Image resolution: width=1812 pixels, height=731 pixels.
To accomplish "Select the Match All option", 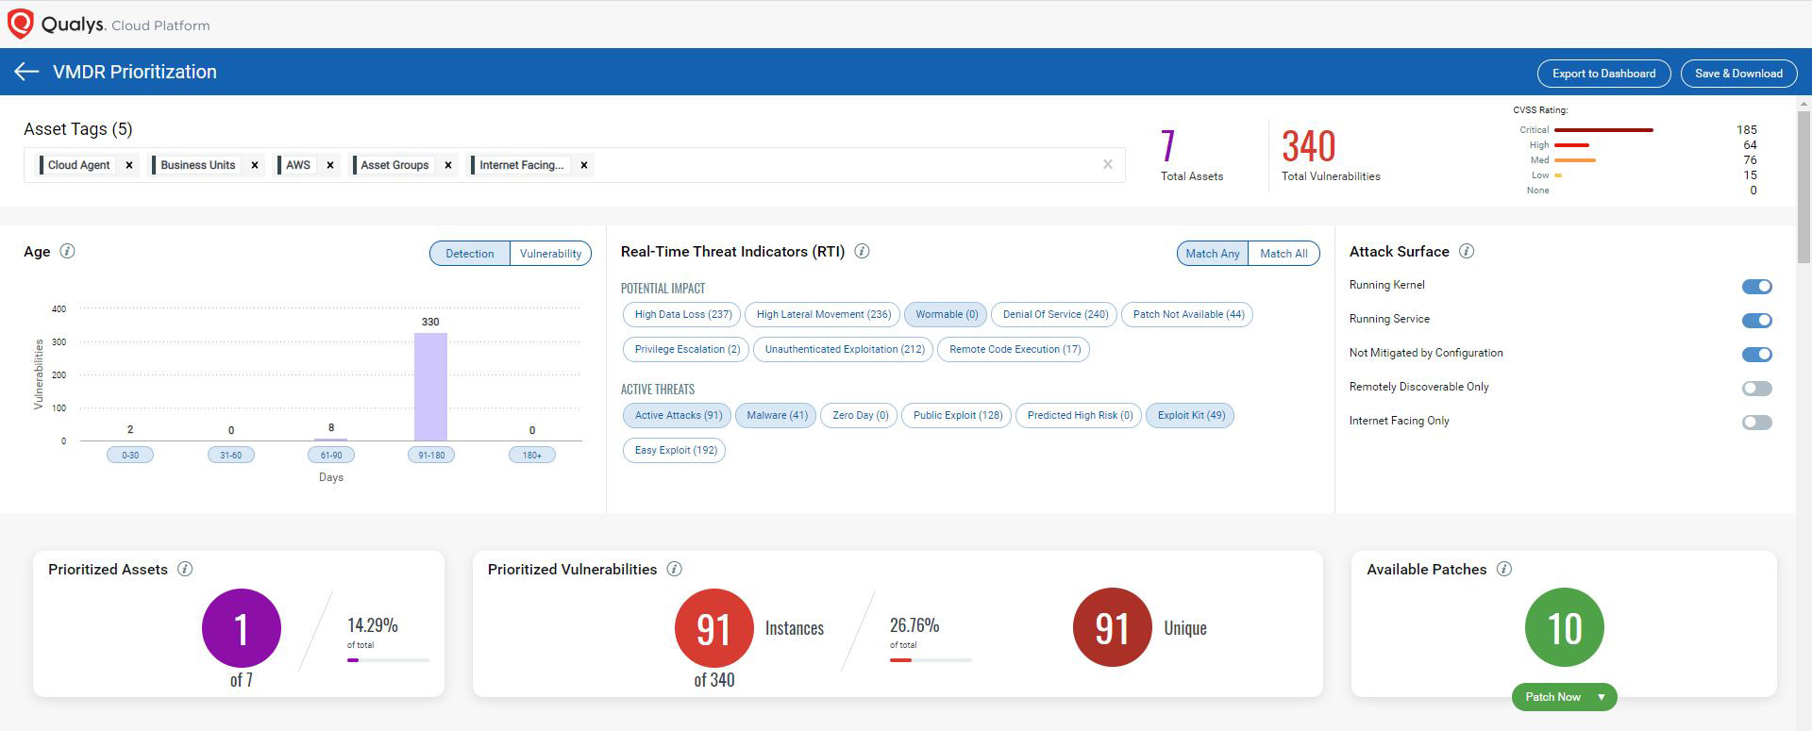I will (1283, 254).
